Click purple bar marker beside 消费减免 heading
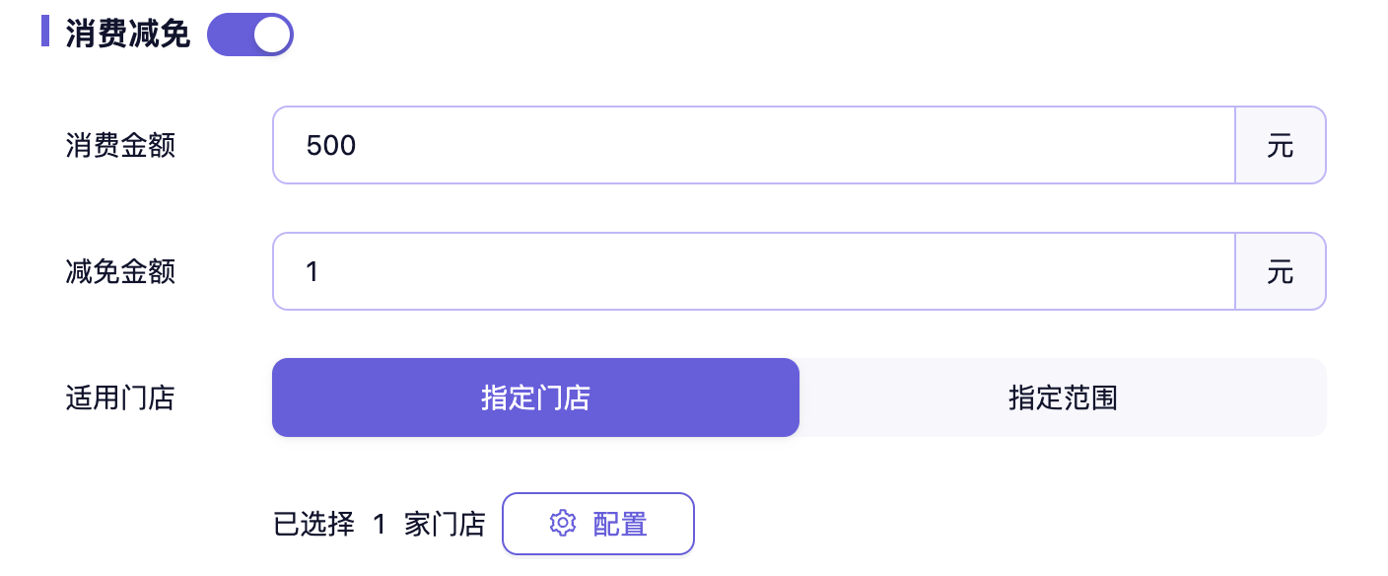 point(45,31)
